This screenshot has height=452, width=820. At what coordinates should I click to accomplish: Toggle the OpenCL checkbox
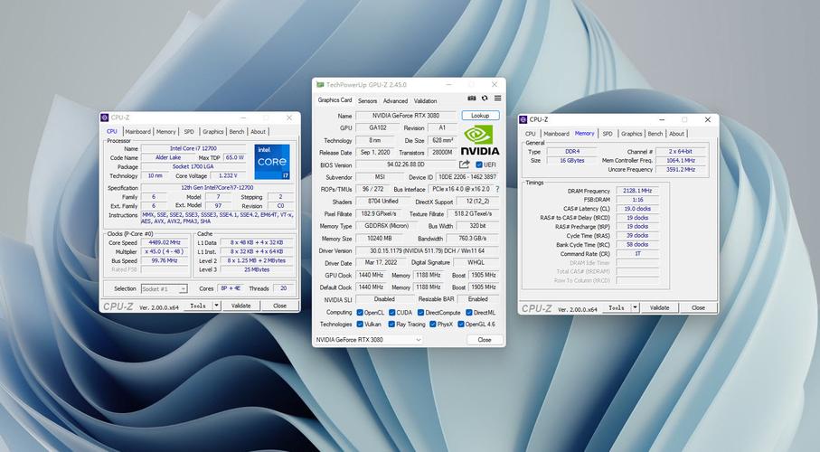(360, 312)
